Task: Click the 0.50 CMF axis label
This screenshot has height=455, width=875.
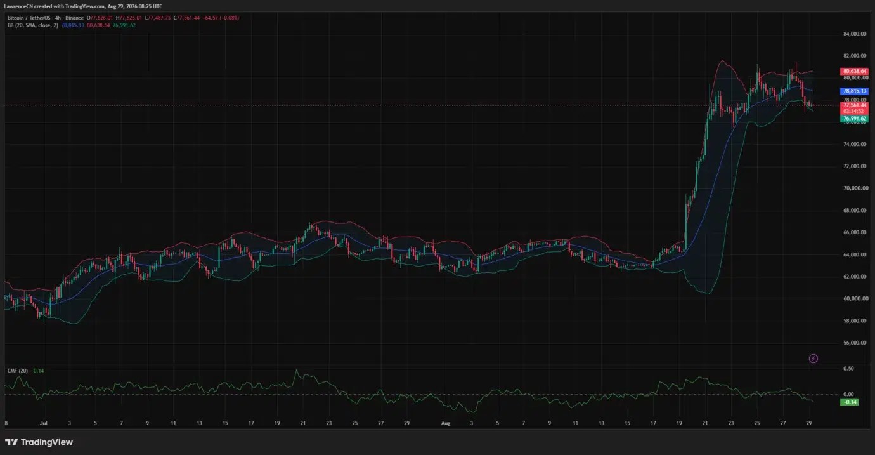Action: coord(848,368)
